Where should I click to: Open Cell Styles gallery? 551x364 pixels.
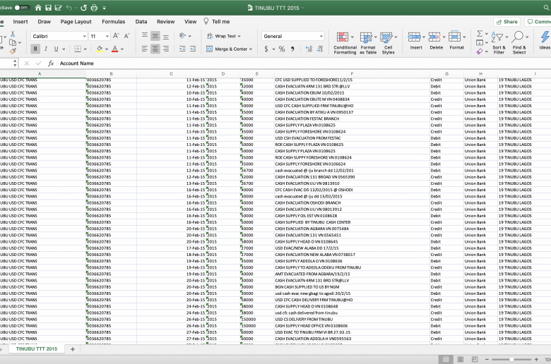coord(389,42)
